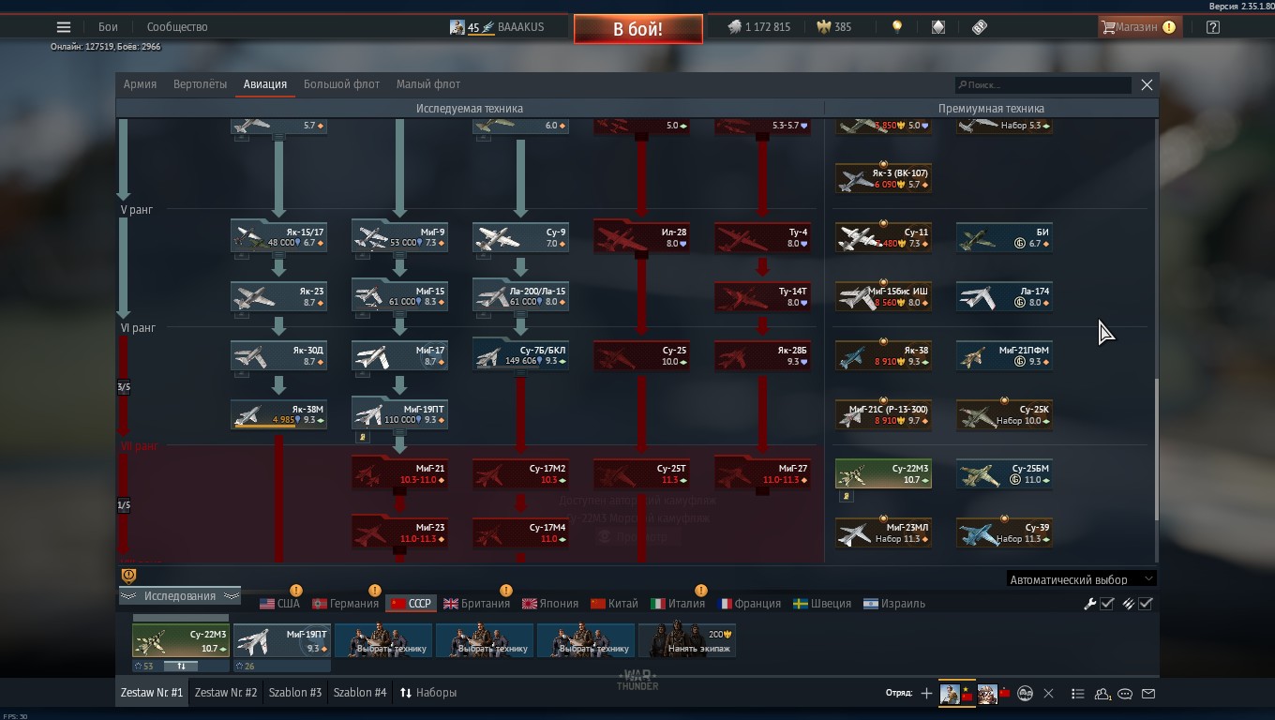Image resolution: width=1275 pixels, height=720 pixels.
Task: Select the МиГ-19ПТ crew slot
Action: 281,641
